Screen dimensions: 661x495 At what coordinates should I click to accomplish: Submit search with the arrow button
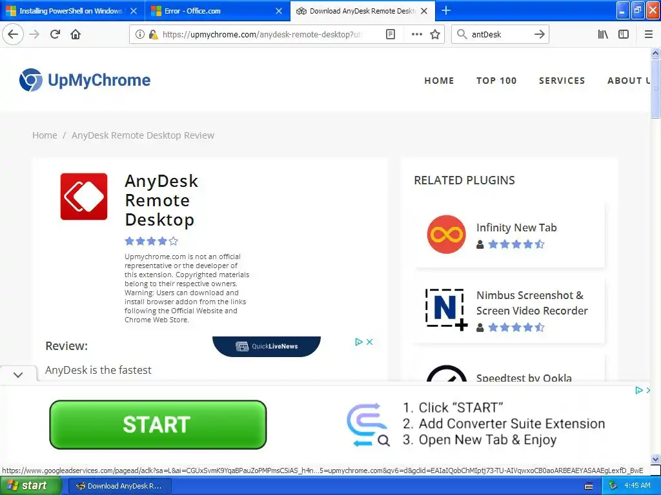pos(539,34)
